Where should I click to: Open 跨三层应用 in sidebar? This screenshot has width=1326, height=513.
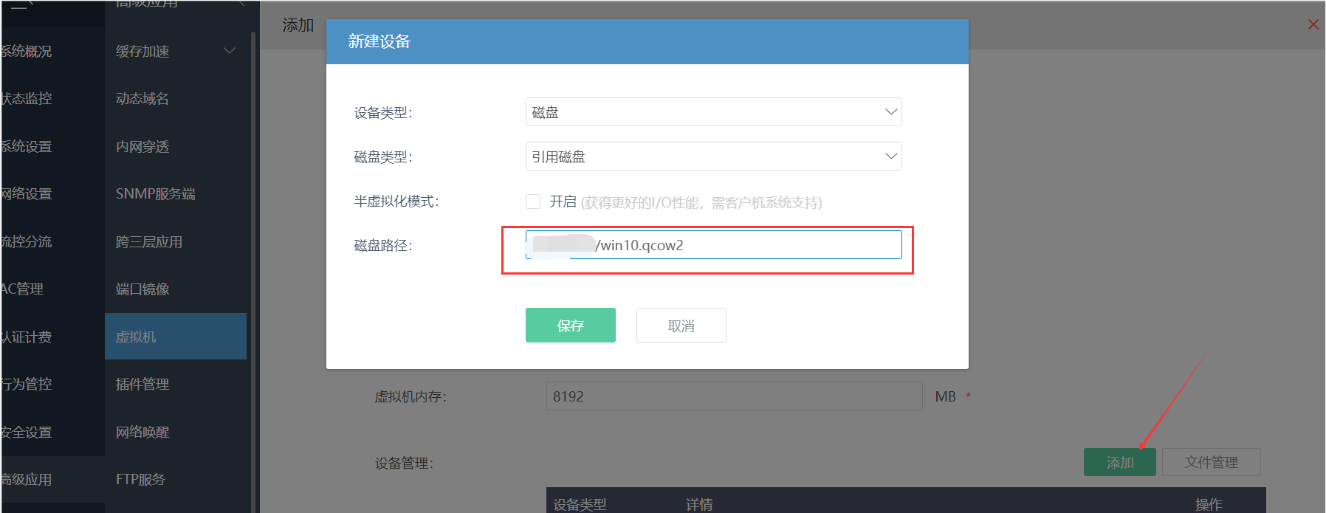(x=149, y=242)
